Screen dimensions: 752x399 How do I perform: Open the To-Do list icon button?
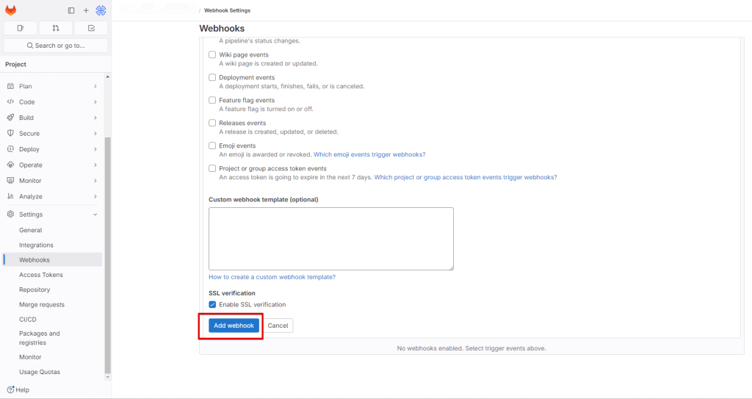[x=91, y=28]
